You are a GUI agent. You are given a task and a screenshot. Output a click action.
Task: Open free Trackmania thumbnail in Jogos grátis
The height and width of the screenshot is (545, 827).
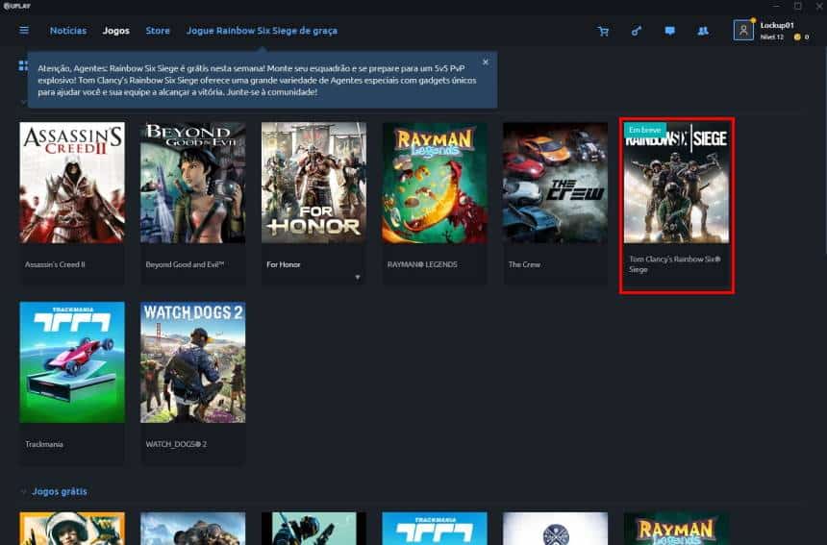435,528
